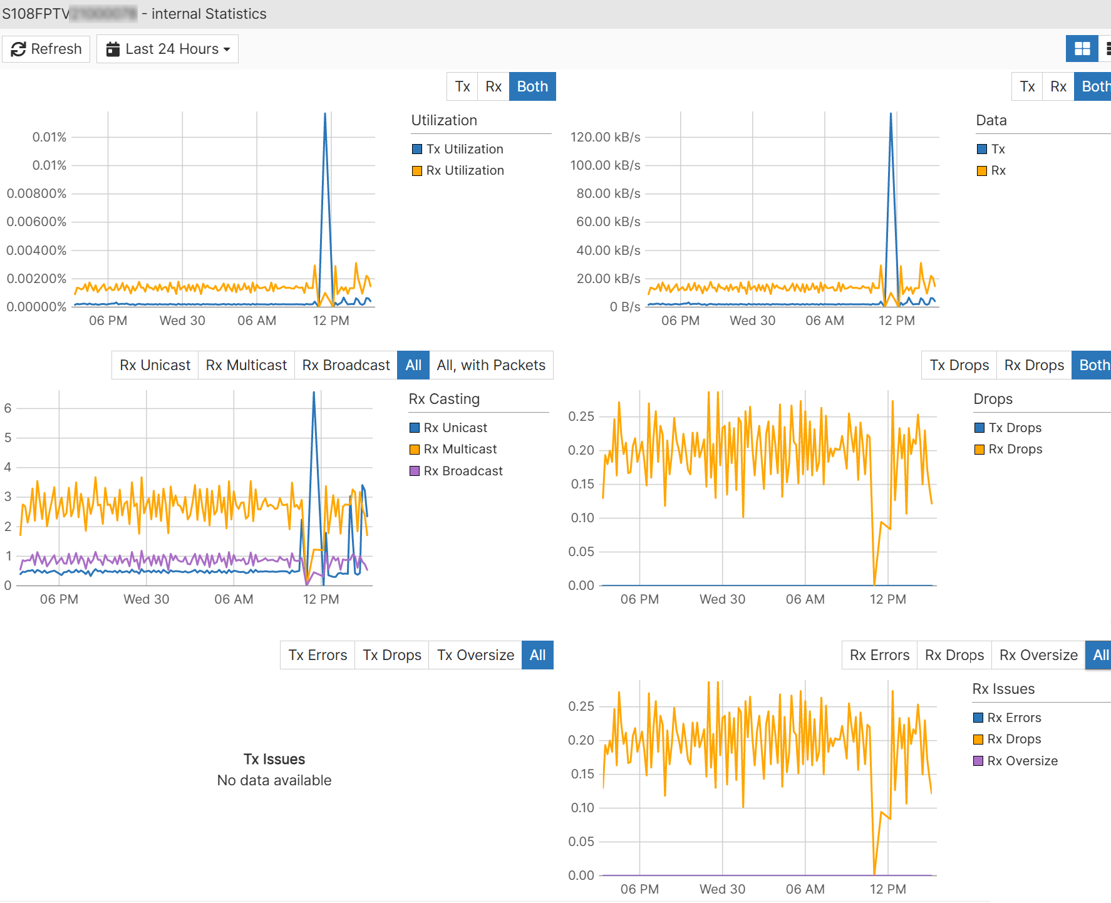Screen dimensions: 1111x903
Task: Click the Rx Oversize legend entry
Action: pos(1022,761)
